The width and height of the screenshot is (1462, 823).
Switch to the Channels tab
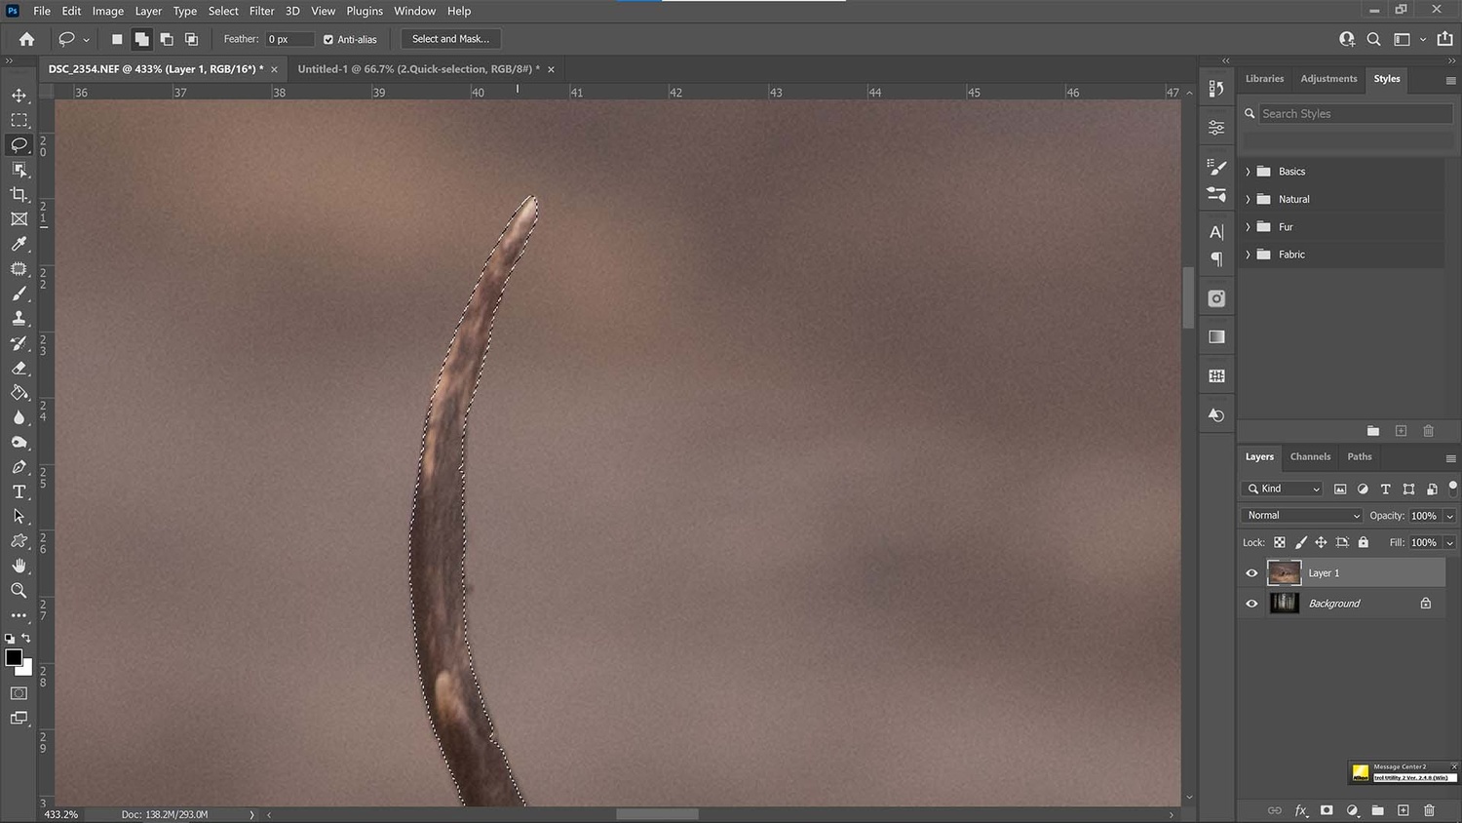pos(1310,456)
